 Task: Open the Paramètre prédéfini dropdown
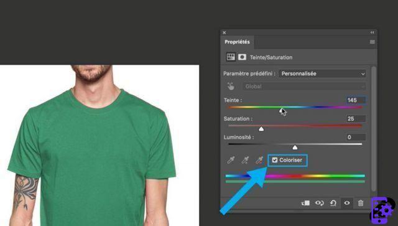(322, 73)
